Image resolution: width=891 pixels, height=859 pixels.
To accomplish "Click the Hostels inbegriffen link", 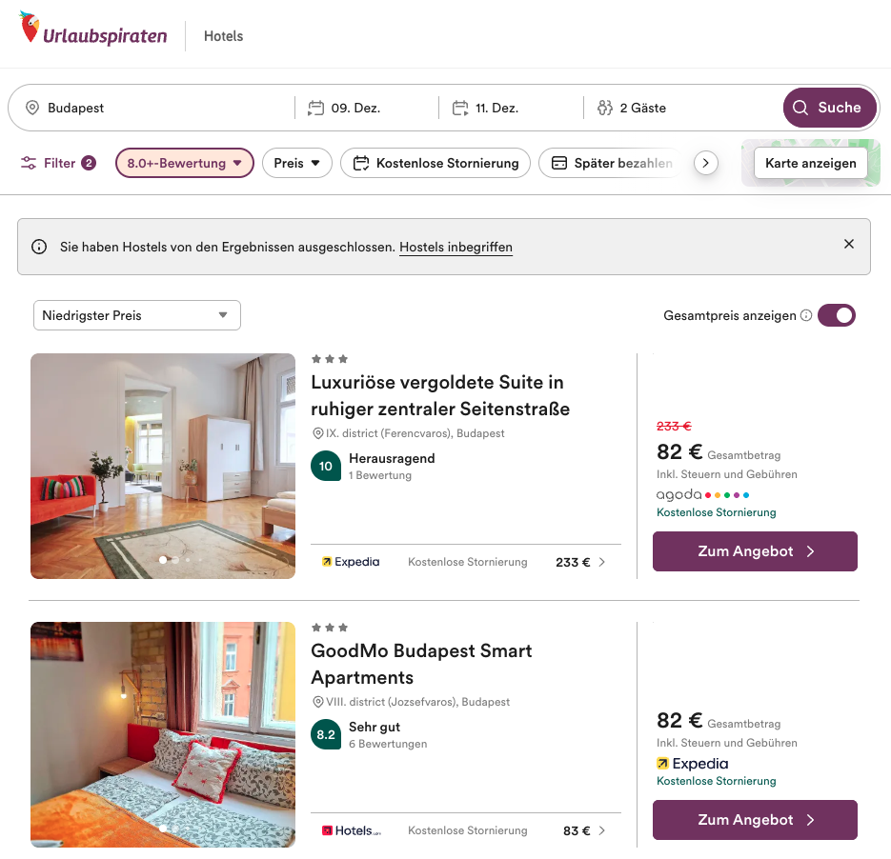I will 456,248.
